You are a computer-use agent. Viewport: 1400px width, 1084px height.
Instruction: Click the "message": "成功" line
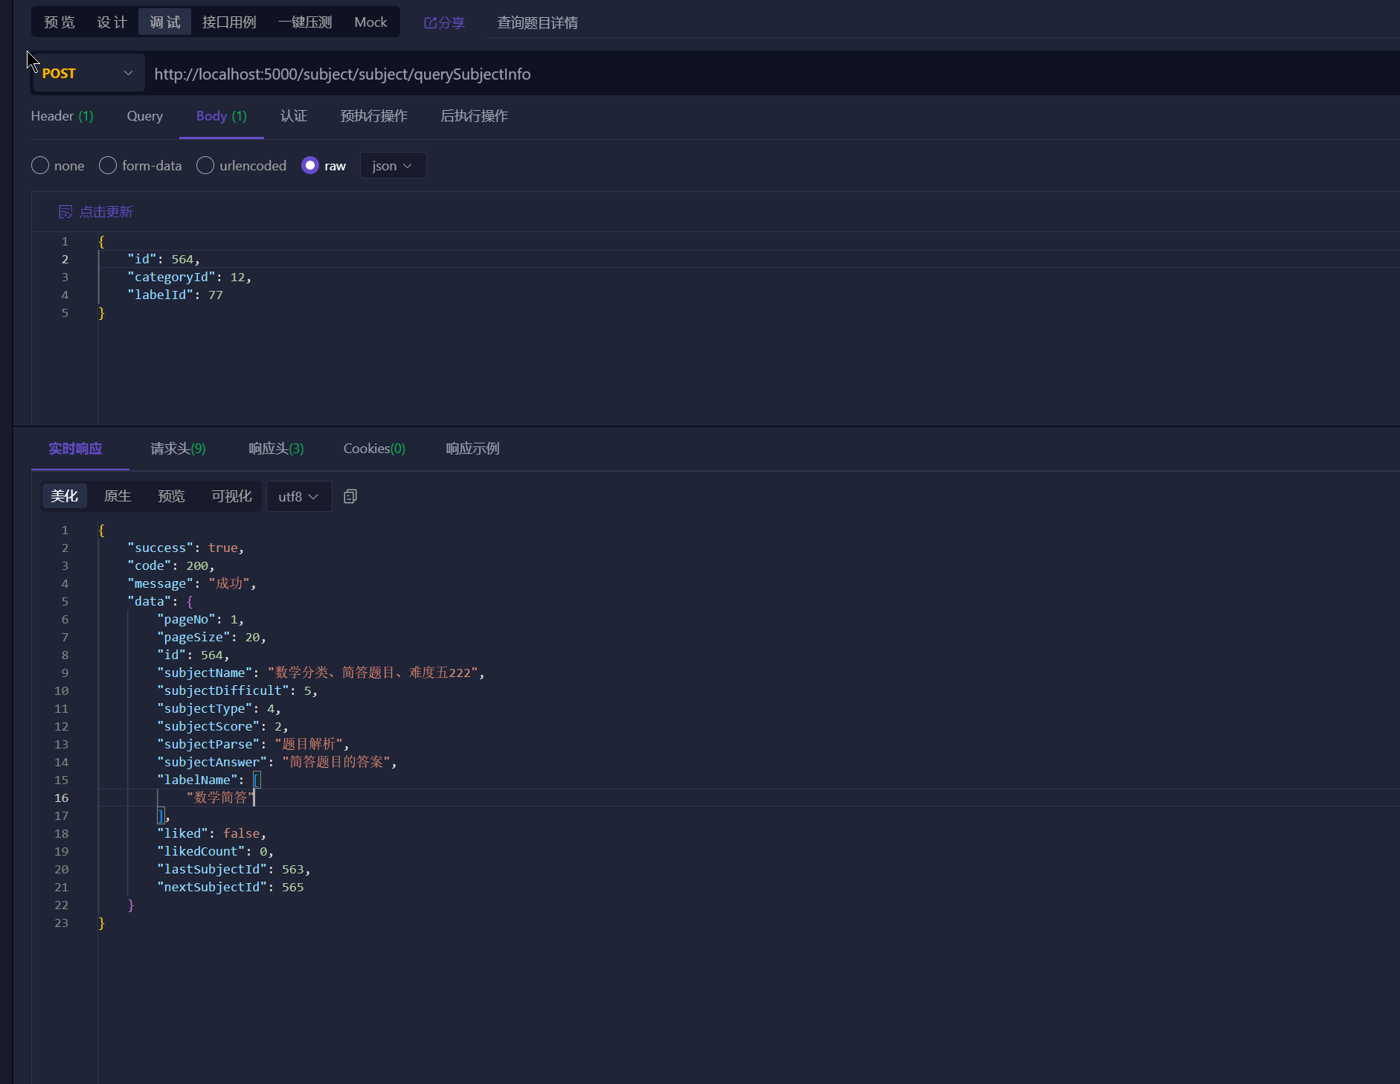192,583
